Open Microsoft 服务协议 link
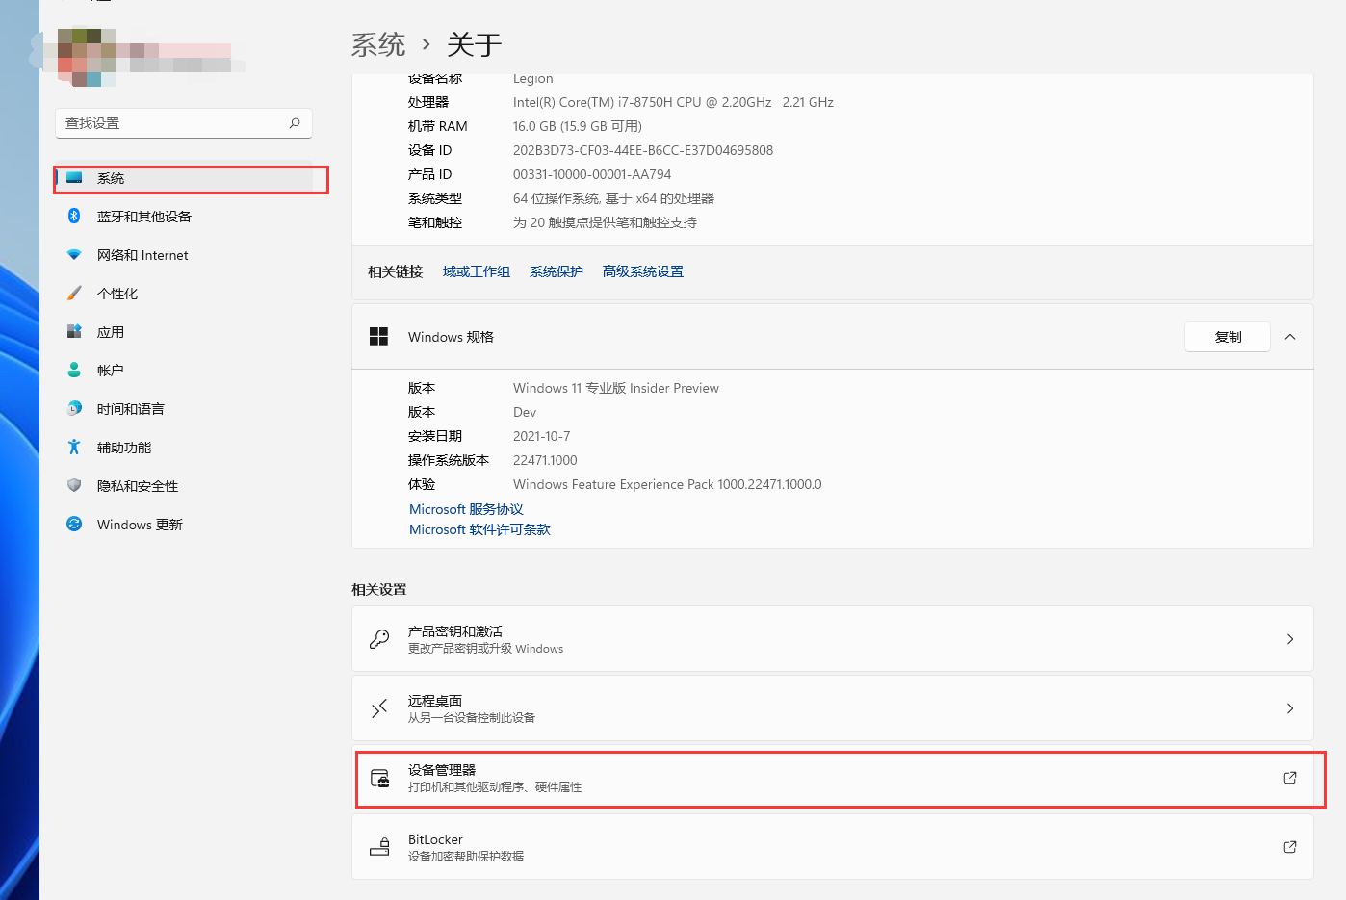Viewport: 1346px width, 900px height. pyautogui.click(x=466, y=509)
